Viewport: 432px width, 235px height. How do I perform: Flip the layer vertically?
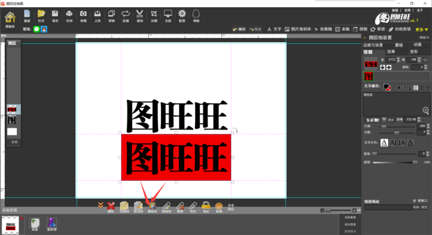(389, 67)
